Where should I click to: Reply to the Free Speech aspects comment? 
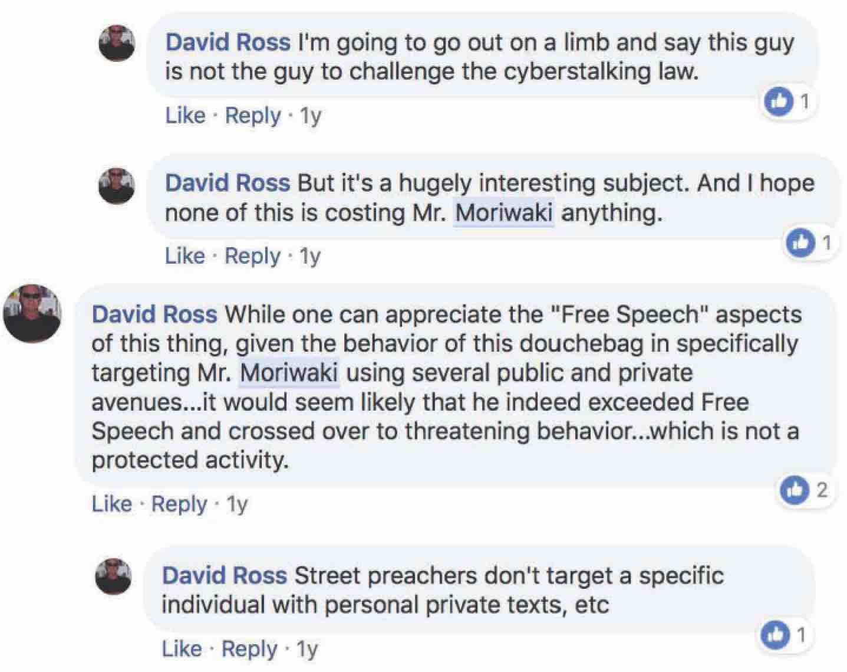click(179, 504)
